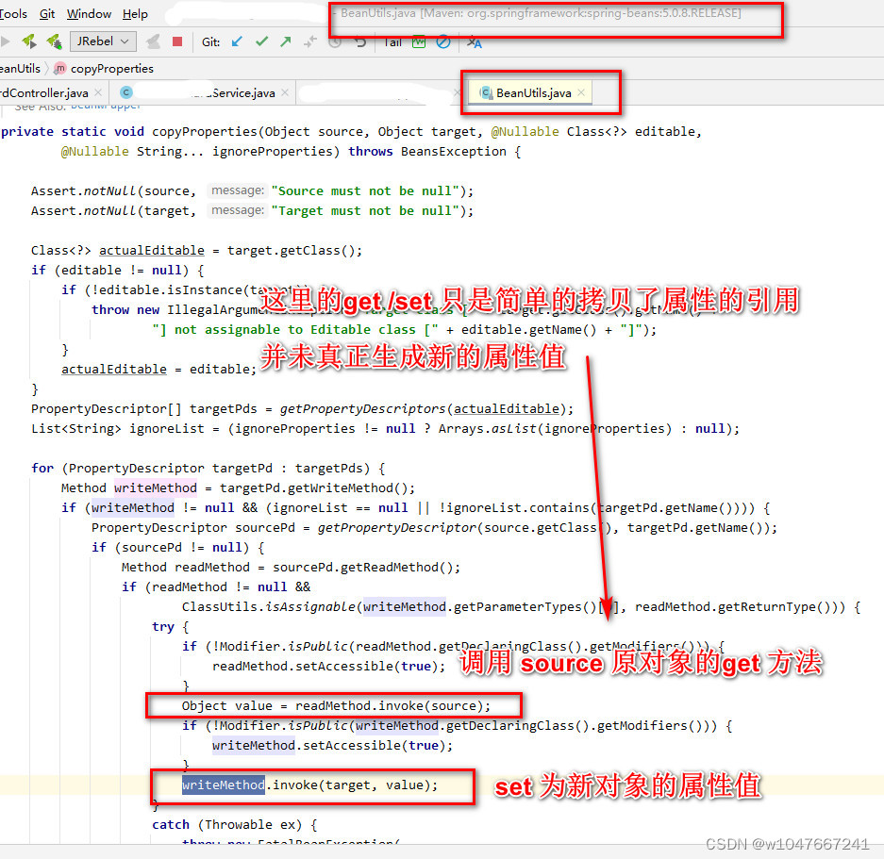The image size is (884, 859).
Task: Click the 'try {' keyword line
Action: [x=170, y=626]
